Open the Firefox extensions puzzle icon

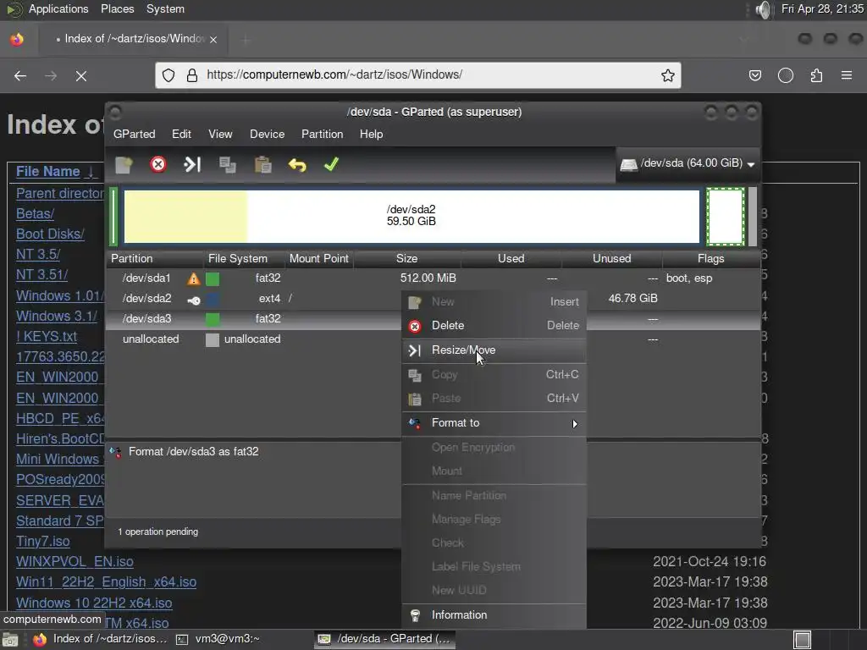816,75
